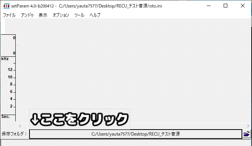Screen dimensions: 252x146
Task: Click the 6 kHz tick label
Action: coord(11,91)
